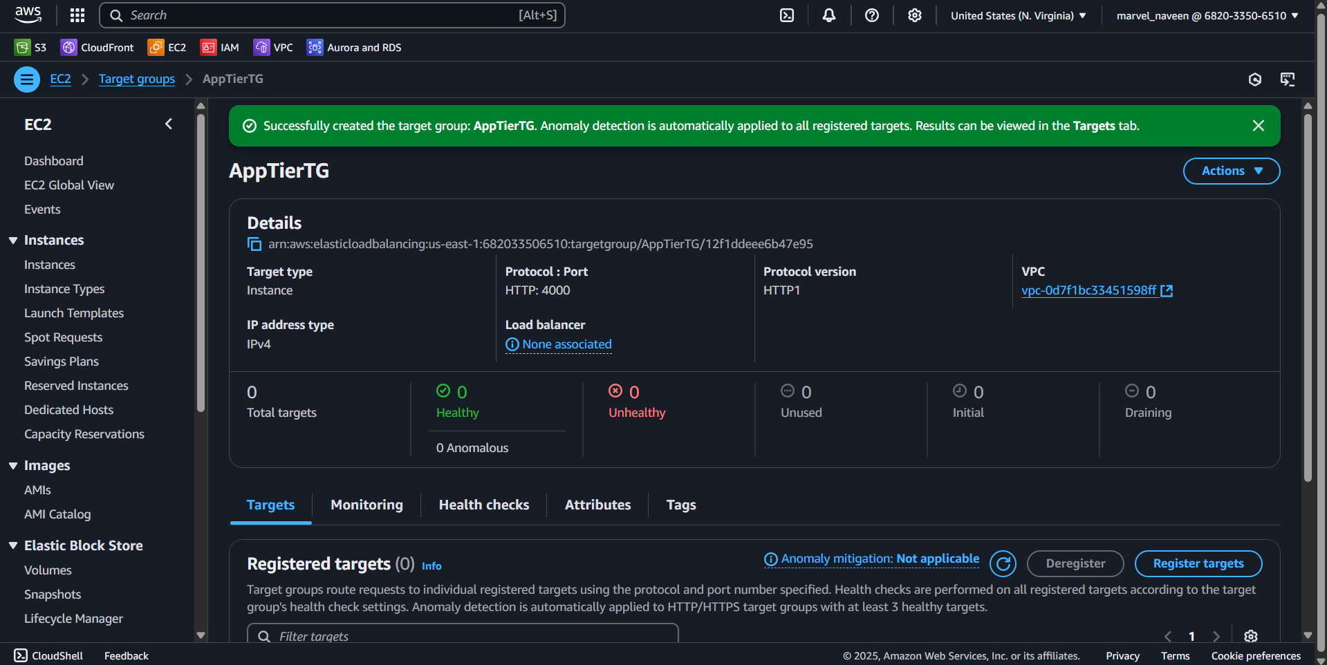Open VPC service shortcut

273,47
